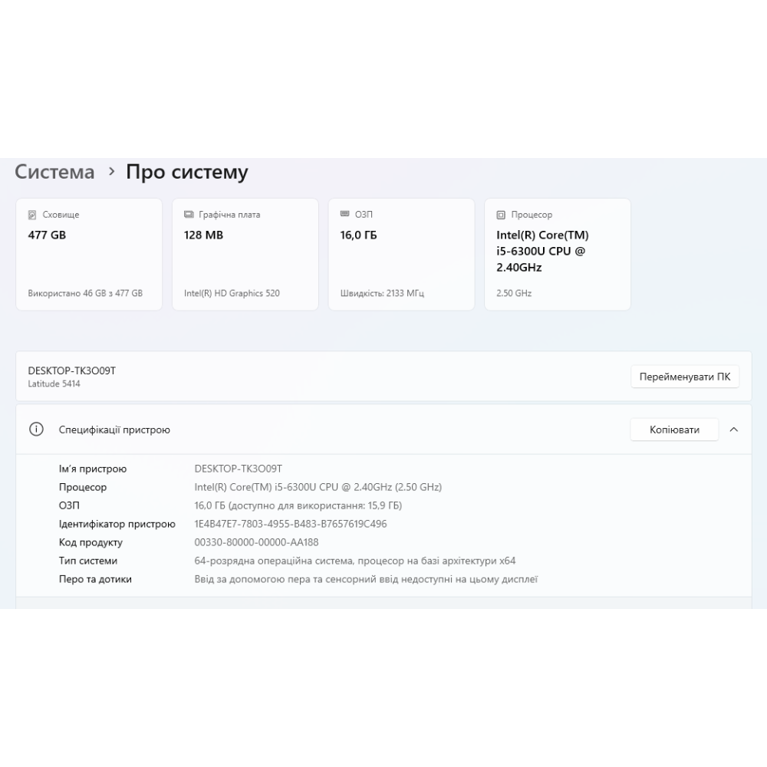The width and height of the screenshot is (767, 767).
Task: Click the DESKTOP-TK3O09T computer name header
Action: 71,371
